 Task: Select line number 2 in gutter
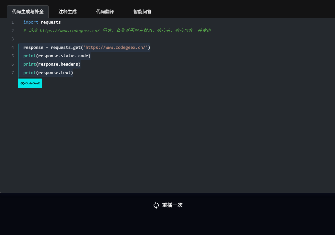point(13,31)
